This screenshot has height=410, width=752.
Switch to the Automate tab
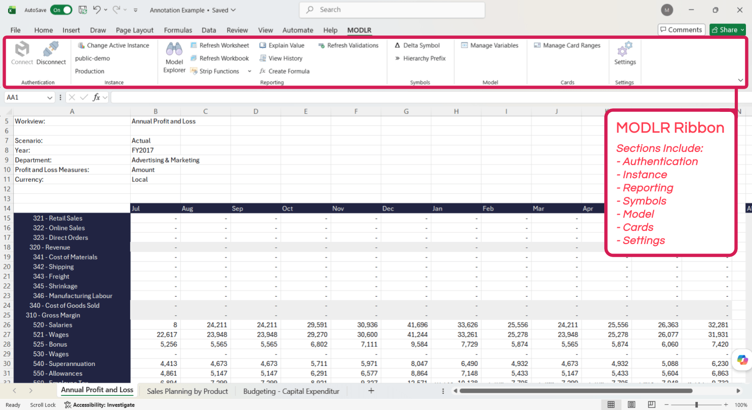tap(298, 30)
